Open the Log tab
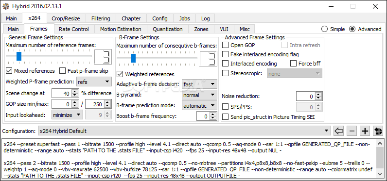Image resolution: width=387 pixels, height=181 pixels. click(205, 18)
